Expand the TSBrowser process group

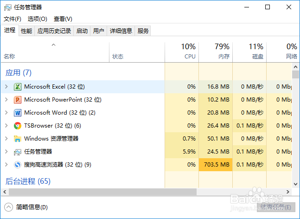click(x=6, y=126)
